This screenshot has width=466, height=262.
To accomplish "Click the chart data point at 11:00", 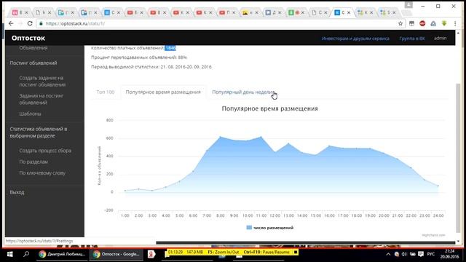I will pos(261,137).
